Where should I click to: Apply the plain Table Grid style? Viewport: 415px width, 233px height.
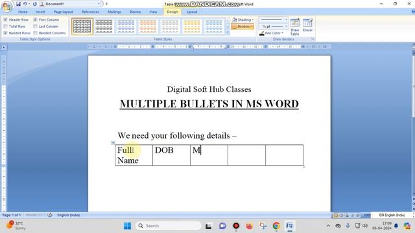click(82, 27)
